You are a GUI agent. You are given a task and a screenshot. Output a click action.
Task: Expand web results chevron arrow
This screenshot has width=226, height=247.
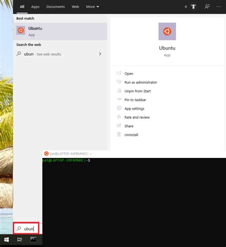(x=100, y=54)
